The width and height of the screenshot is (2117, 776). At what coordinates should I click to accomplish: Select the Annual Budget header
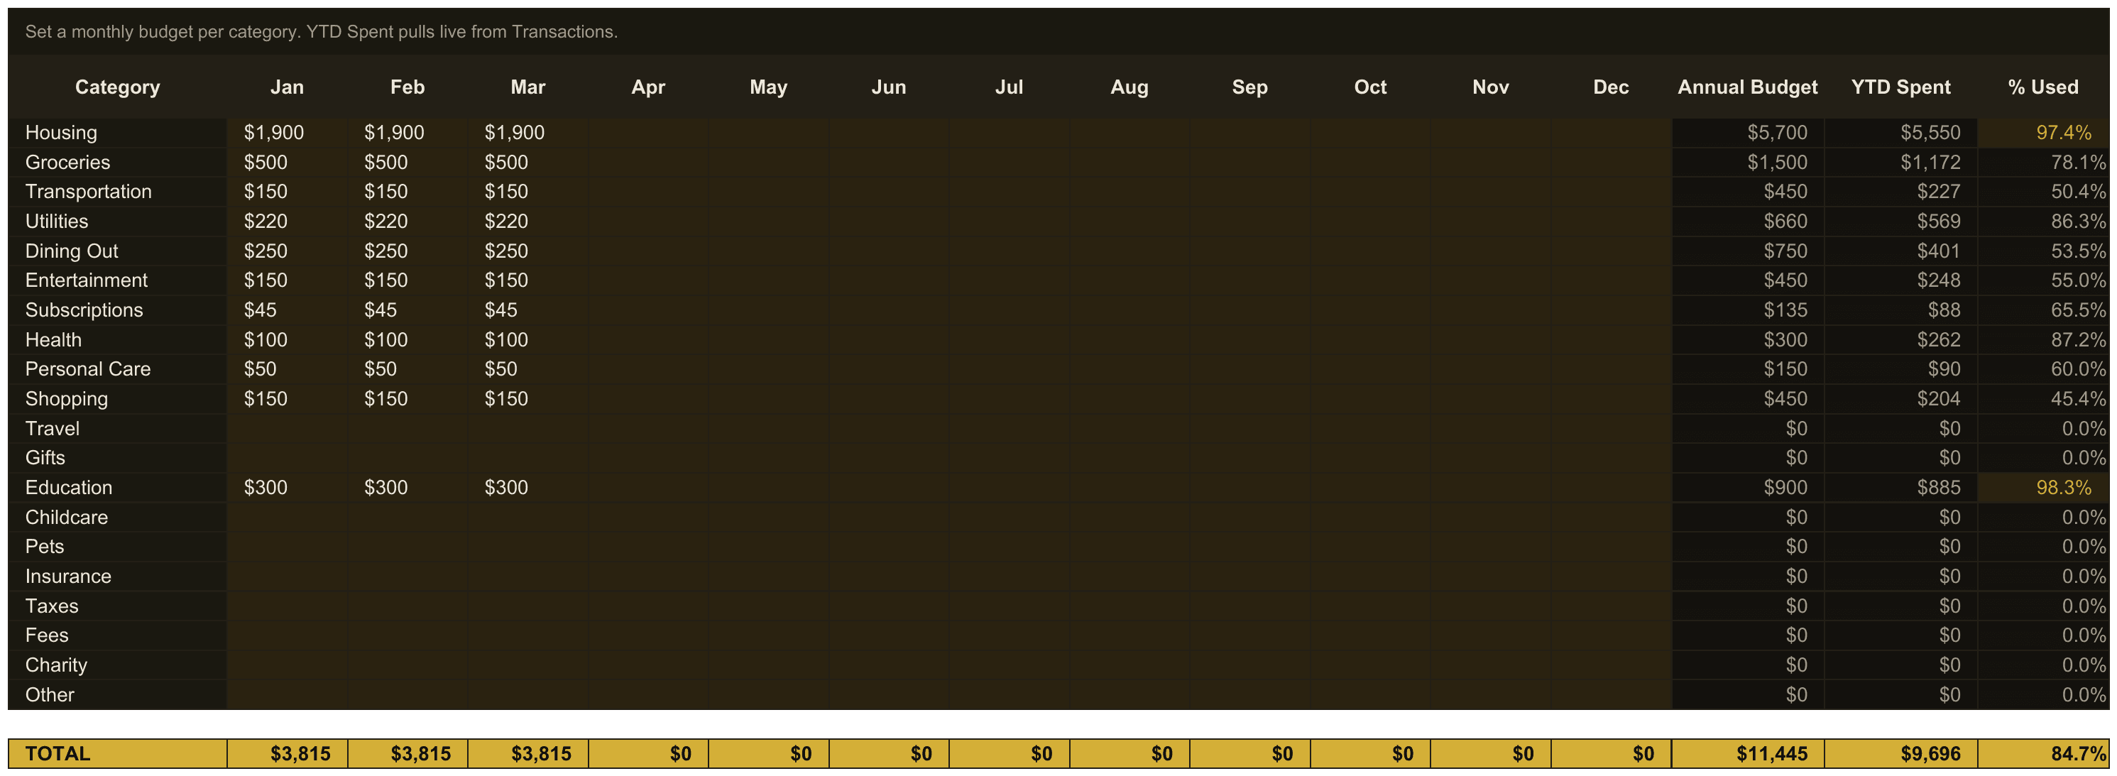click(x=1747, y=87)
